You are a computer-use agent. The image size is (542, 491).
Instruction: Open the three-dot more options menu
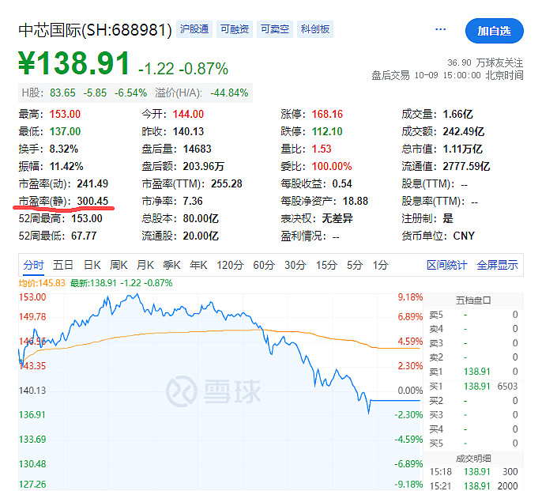pyautogui.click(x=440, y=29)
